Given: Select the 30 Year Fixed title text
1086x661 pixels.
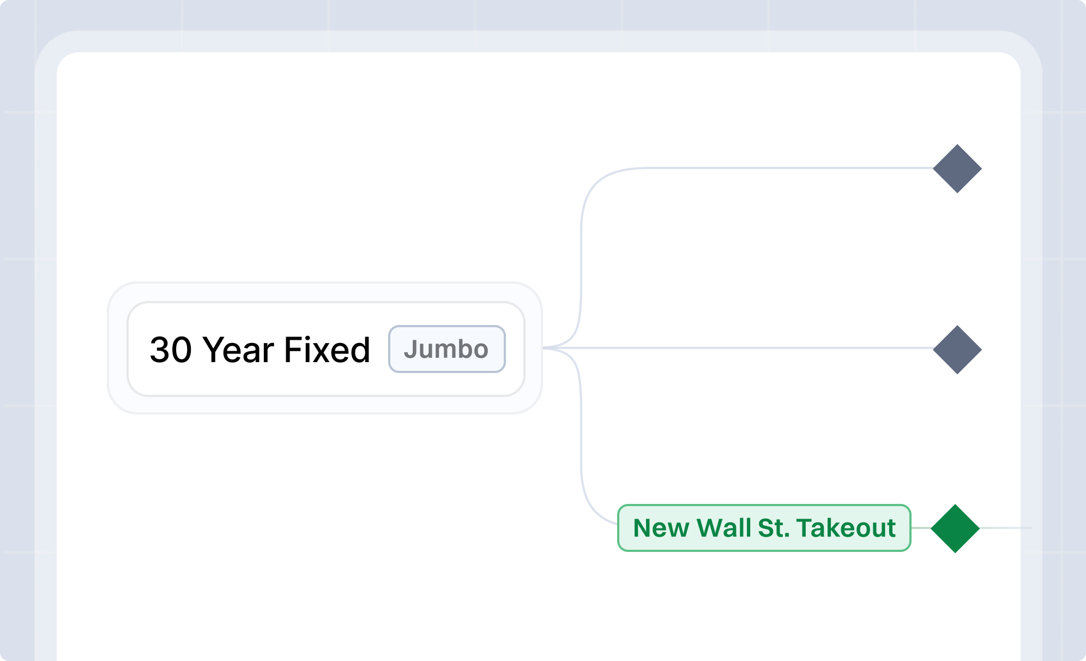Looking at the screenshot, I should tap(260, 350).
